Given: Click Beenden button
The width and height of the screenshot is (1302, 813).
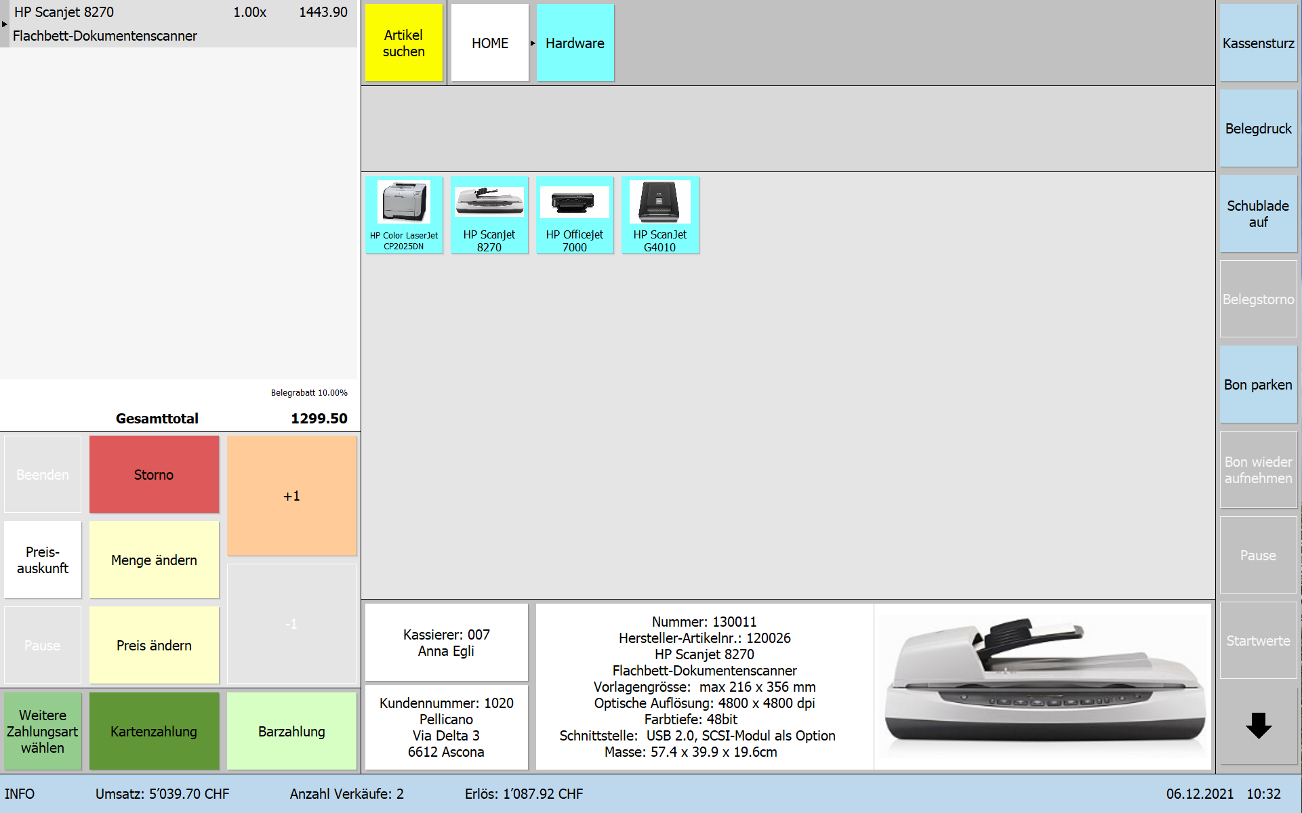Looking at the screenshot, I should point(43,474).
